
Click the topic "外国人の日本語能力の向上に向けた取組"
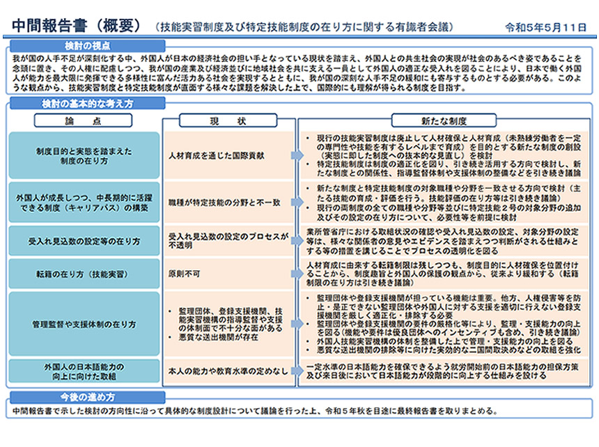tap(84, 371)
